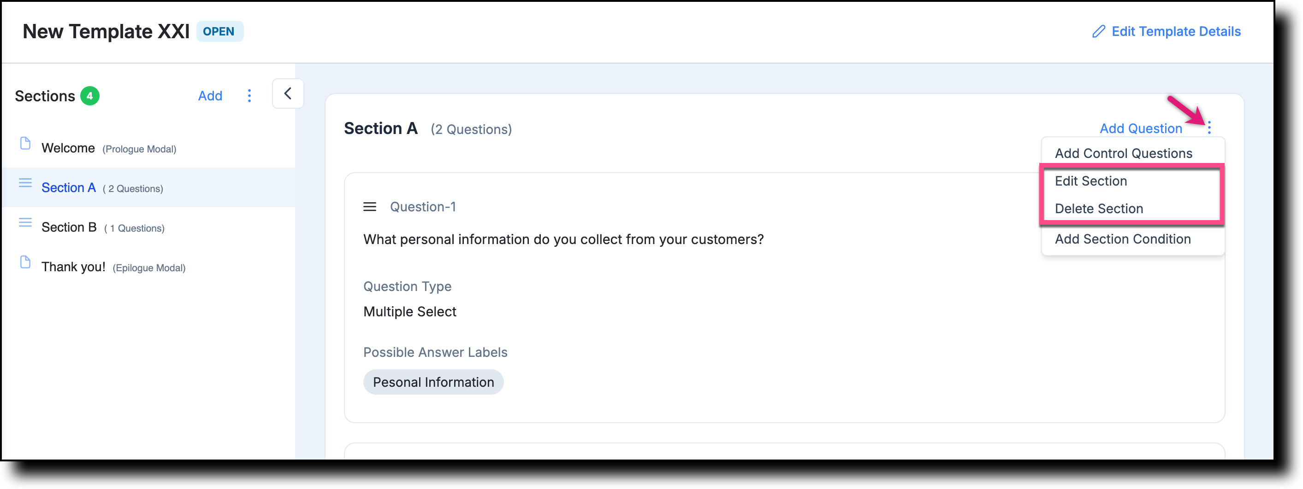Click the question about personal information collected

click(563, 239)
